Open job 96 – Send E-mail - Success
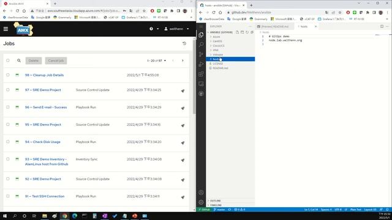The height and width of the screenshot is (220, 392). 46,108
